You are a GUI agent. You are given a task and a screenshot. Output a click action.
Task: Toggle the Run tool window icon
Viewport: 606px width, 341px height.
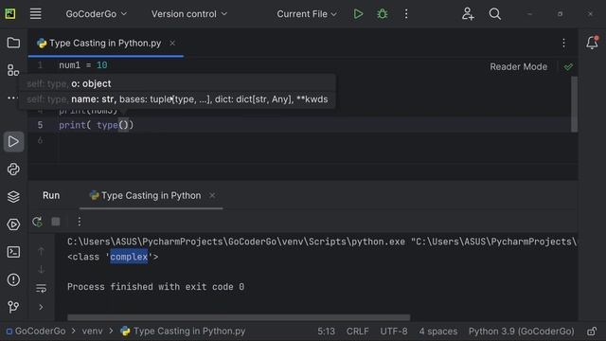pos(13,141)
